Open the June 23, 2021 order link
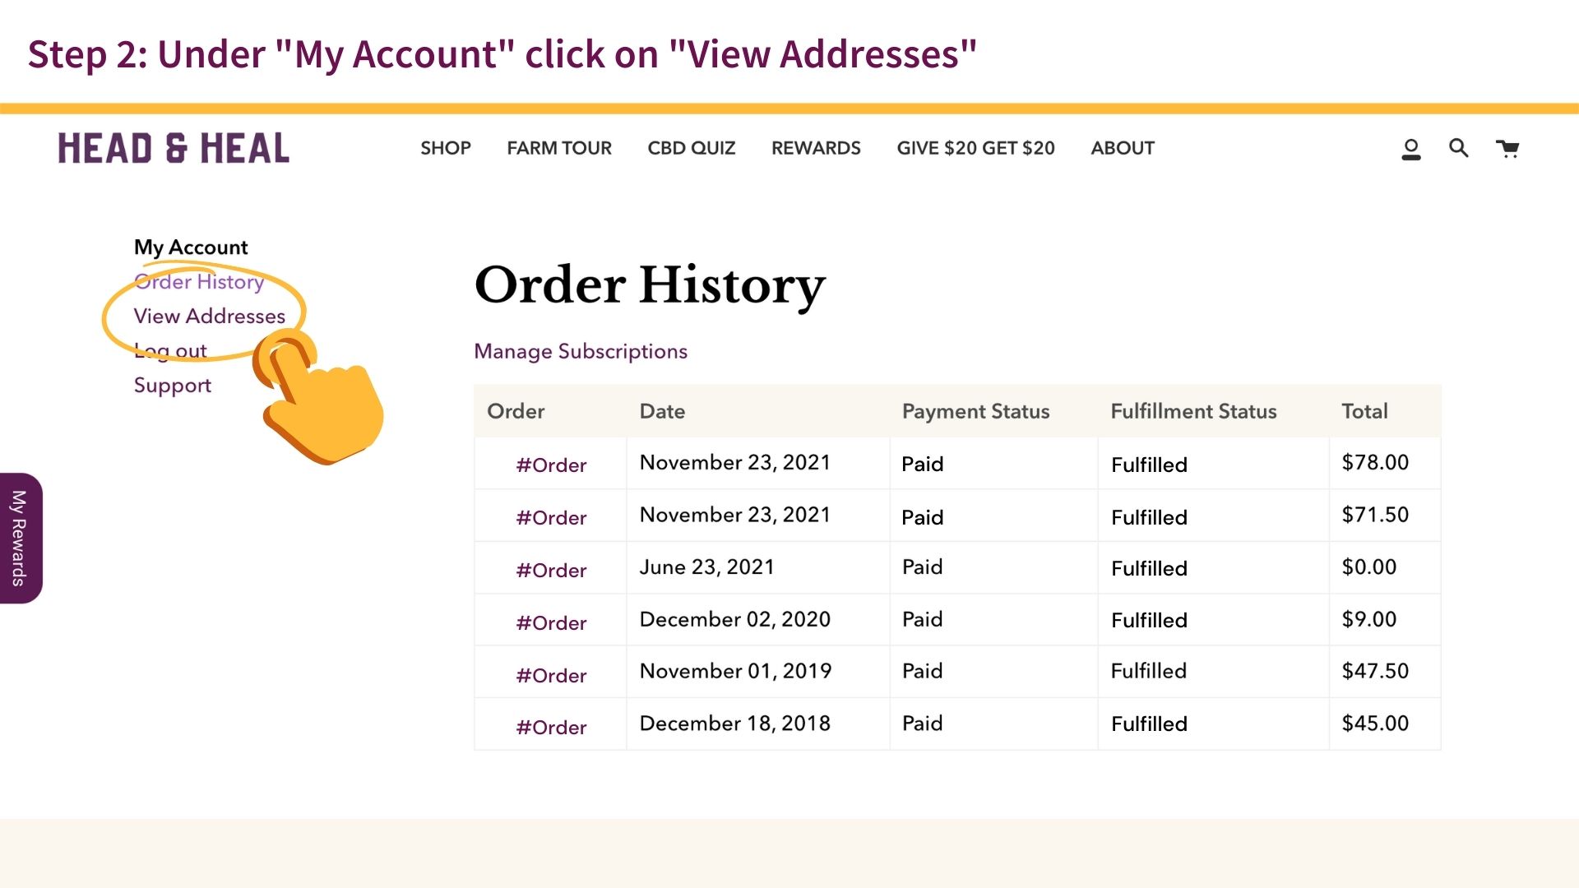The height and width of the screenshot is (888, 1579). [551, 571]
